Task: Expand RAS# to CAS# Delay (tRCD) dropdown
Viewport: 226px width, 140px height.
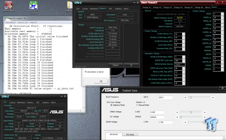Action: 183,38
